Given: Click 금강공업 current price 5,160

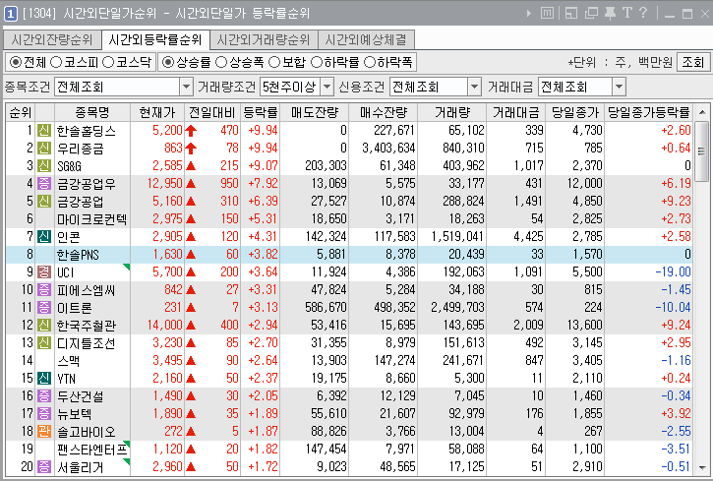Looking at the screenshot, I should pos(167,202).
